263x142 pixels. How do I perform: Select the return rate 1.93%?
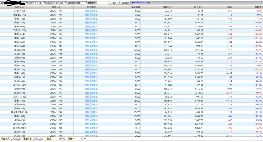click(258, 89)
